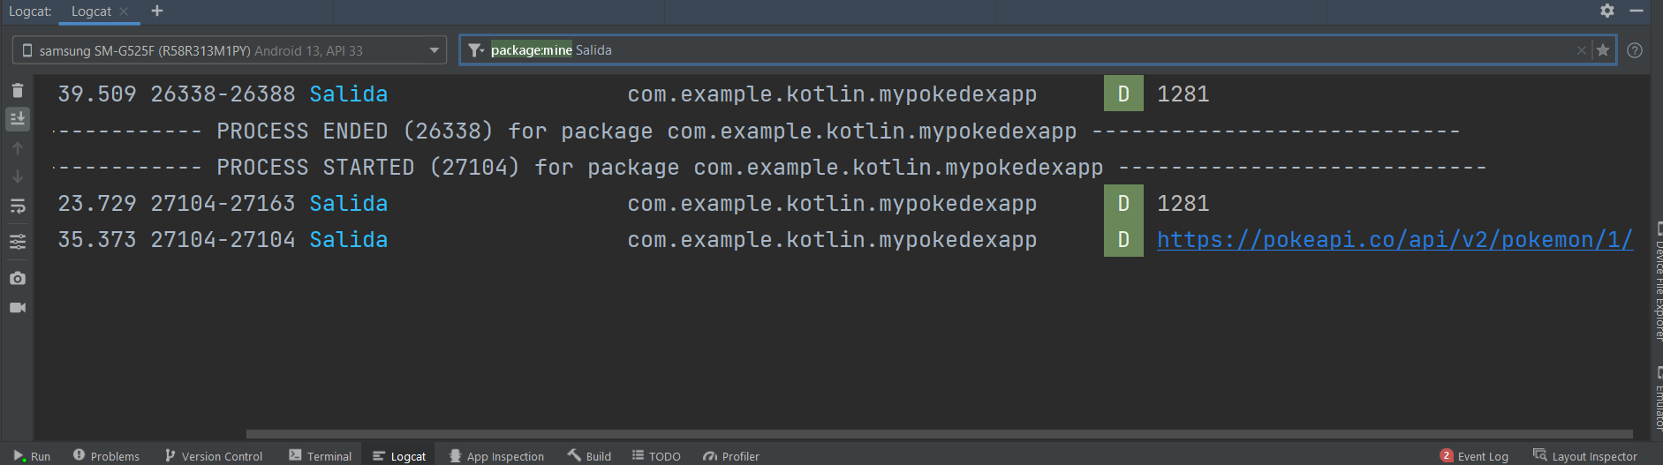Open the Layout Inspector
Image resolution: width=1663 pixels, height=465 pixels.
(x=1585, y=455)
